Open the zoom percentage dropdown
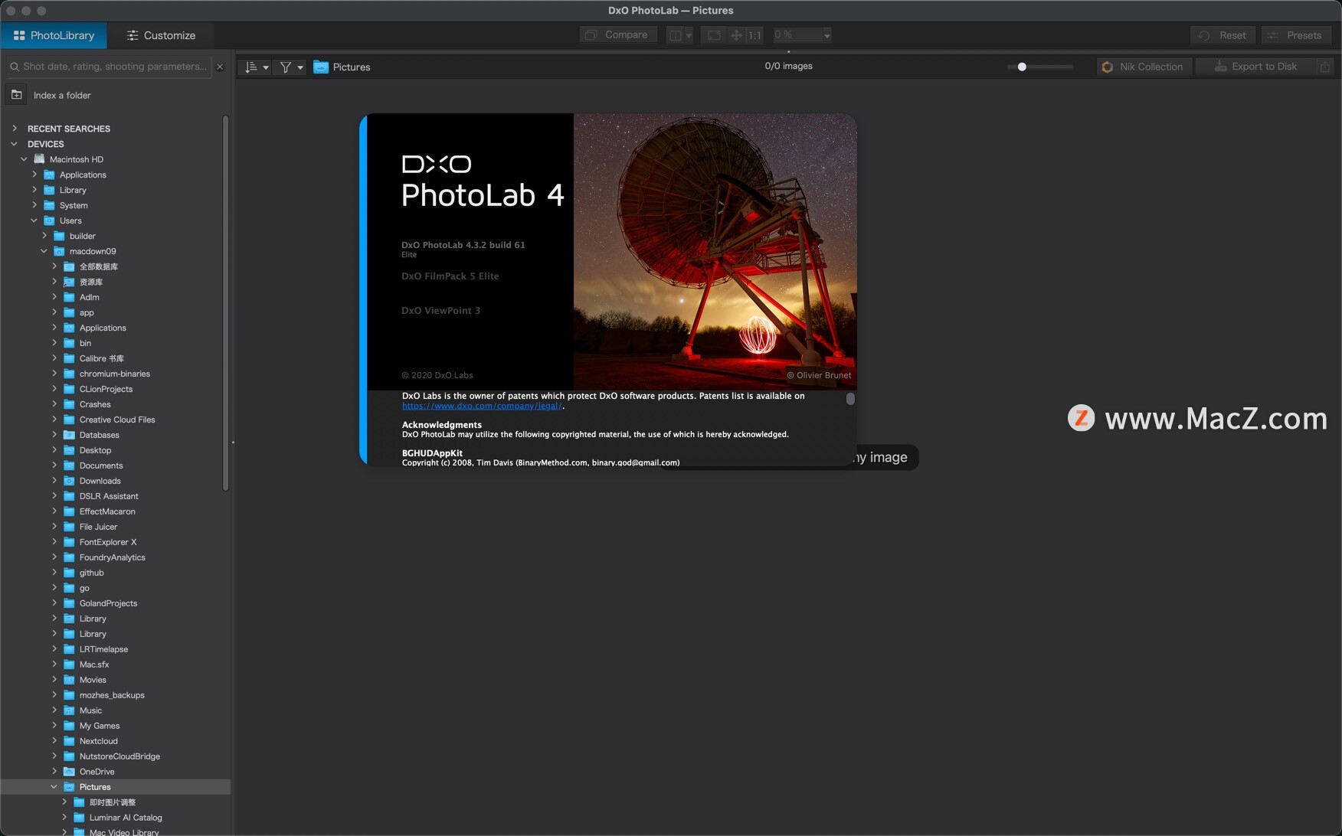This screenshot has height=836, width=1342. click(826, 35)
